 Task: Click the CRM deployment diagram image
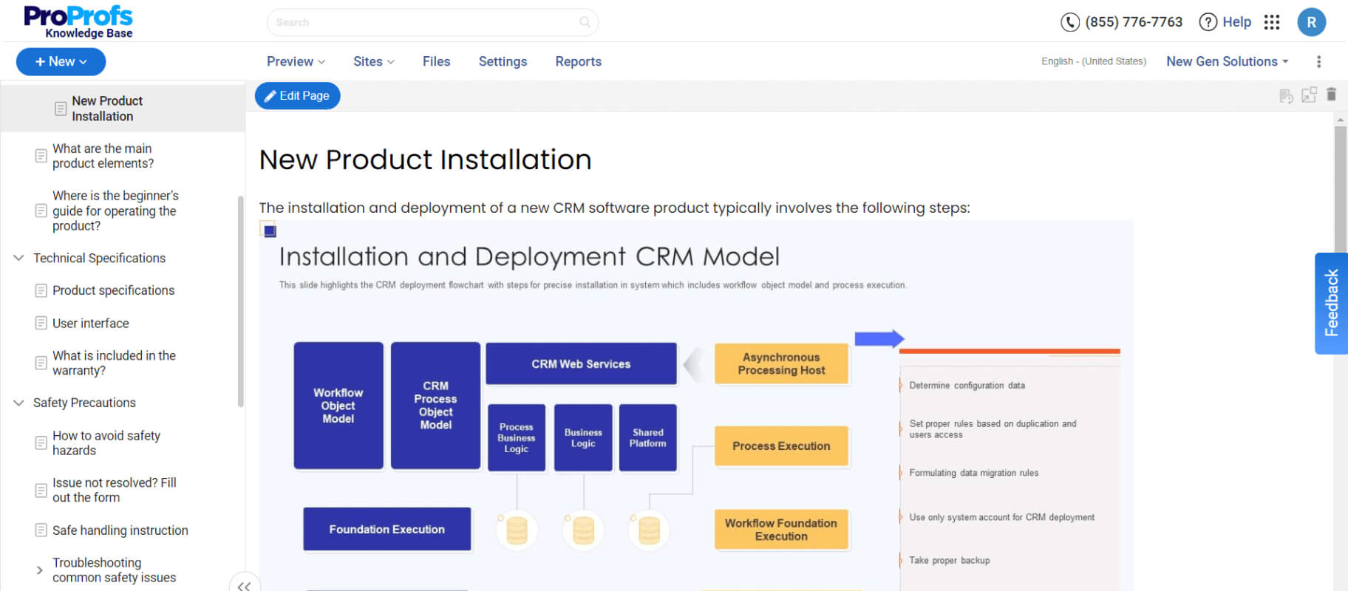click(x=696, y=406)
